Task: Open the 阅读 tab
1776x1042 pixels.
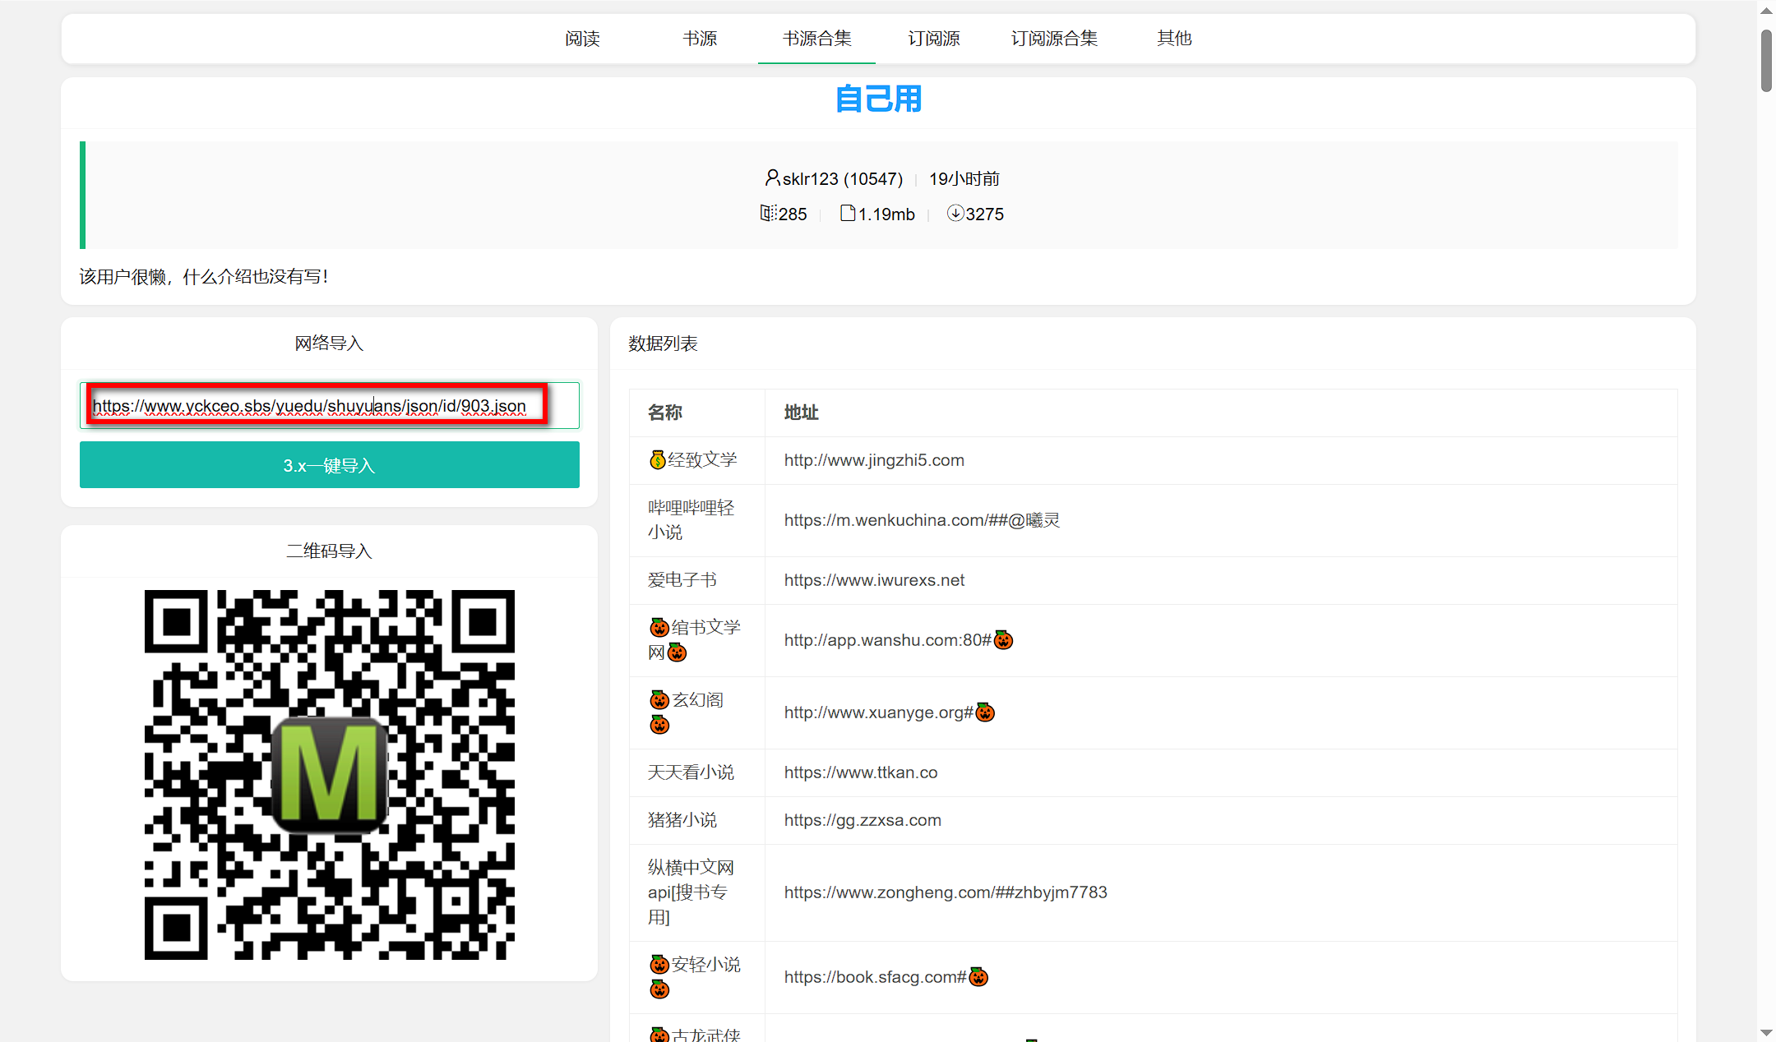Action: pos(582,39)
